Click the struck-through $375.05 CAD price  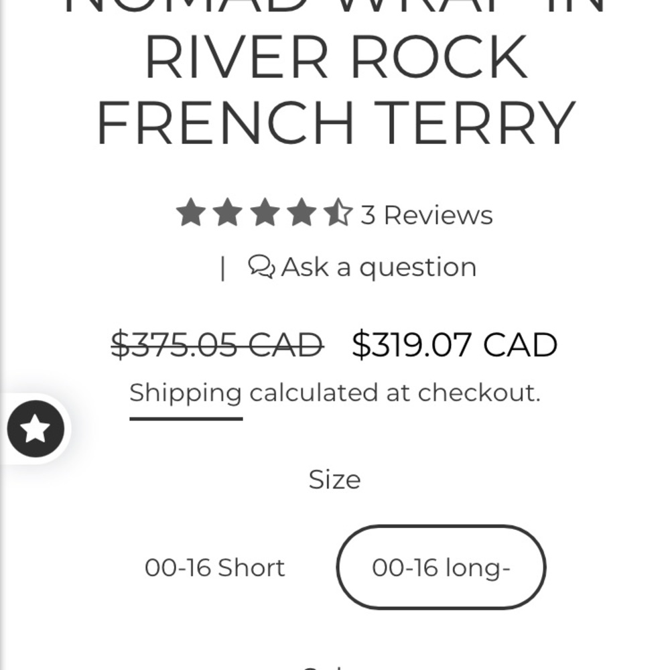click(x=217, y=345)
